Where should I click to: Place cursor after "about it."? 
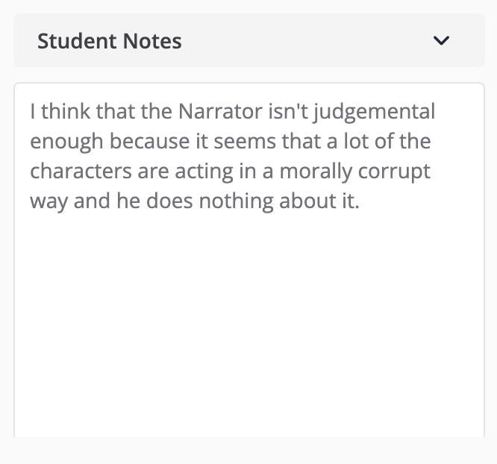[x=360, y=201]
